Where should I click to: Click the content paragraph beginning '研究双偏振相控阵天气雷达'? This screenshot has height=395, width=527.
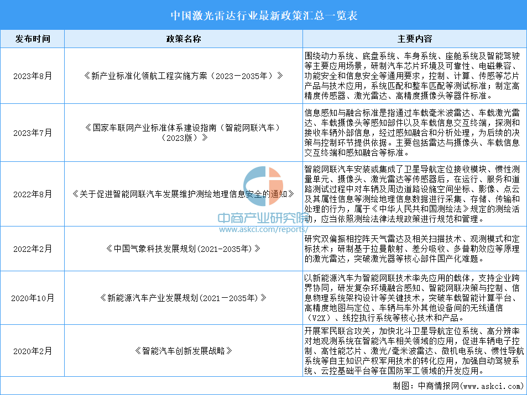[412, 249]
